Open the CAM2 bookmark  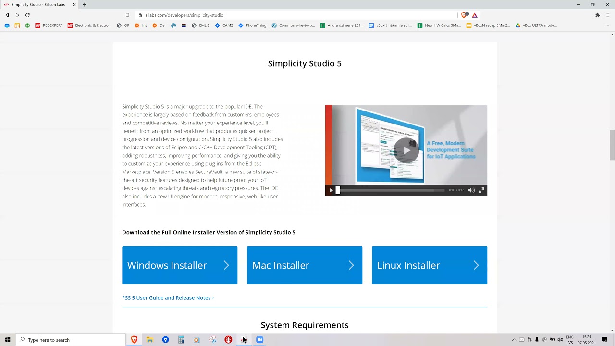coord(224,25)
